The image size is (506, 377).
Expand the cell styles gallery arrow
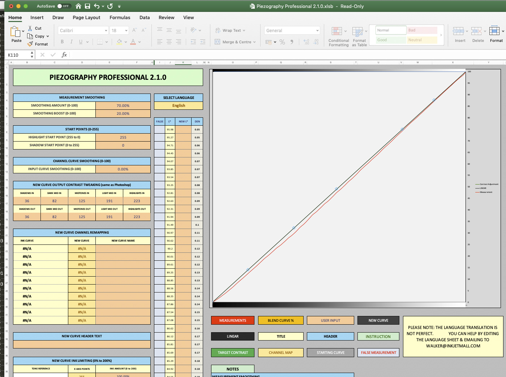pyautogui.click(x=441, y=35)
